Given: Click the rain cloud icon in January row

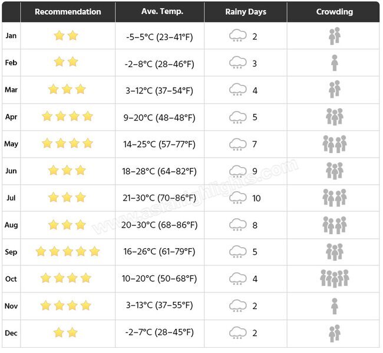Looking at the screenshot, I should [x=237, y=36].
